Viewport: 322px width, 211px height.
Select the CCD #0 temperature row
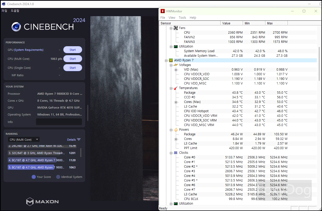pos(236,97)
